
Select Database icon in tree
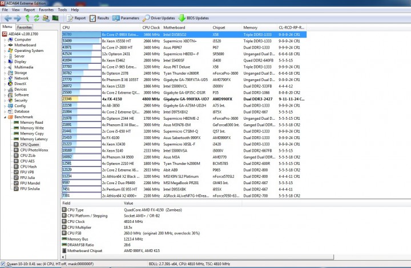point(10,111)
